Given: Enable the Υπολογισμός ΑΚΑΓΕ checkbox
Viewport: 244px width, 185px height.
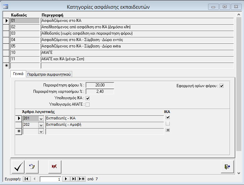Looking at the screenshot, I should (88, 104).
